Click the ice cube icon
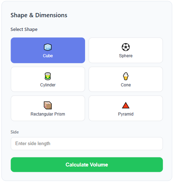The height and width of the screenshot is (183, 174). pos(48,47)
